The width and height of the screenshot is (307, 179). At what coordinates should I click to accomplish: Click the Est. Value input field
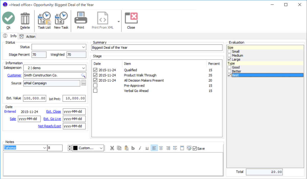[x=35, y=98]
